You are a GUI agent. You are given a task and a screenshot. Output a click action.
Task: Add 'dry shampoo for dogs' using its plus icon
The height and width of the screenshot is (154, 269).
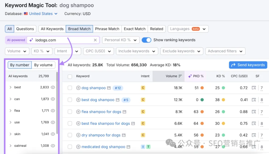pyautogui.click(x=78, y=135)
